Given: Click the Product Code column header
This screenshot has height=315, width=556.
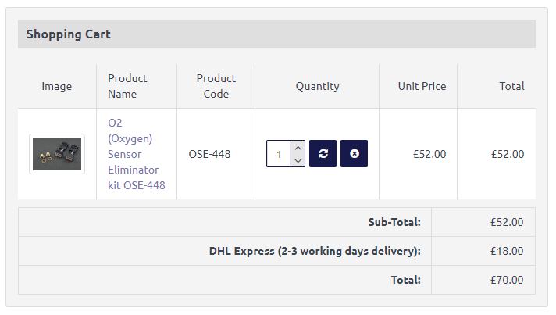Looking at the screenshot, I should [x=216, y=86].
